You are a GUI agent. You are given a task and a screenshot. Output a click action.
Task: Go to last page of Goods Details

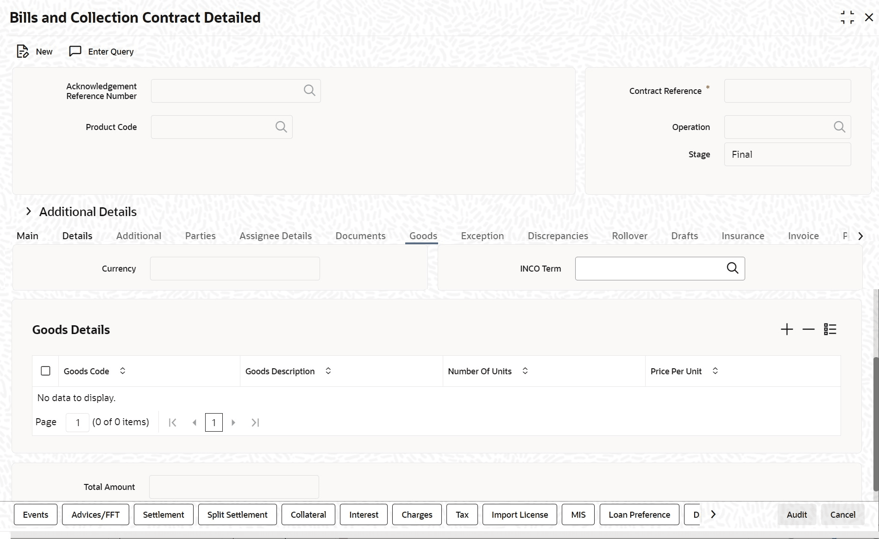pyautogui.click(x=255, y=422)
